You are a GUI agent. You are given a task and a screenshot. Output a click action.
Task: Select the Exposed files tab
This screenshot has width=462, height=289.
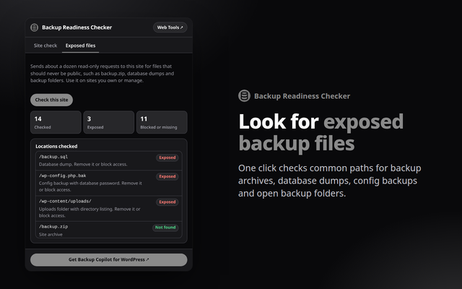pyautogui.click(x=80, y=46)
